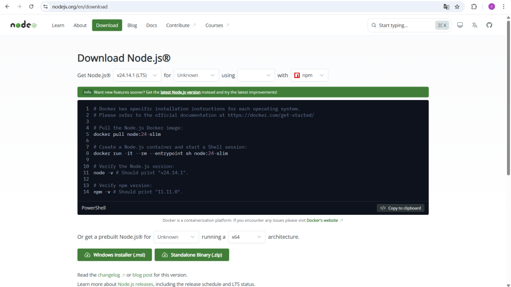Open the empty install method dropdown after "using"
Image resolution: width=511 pixels, height=287 pixels.
[x=256, y=75]
